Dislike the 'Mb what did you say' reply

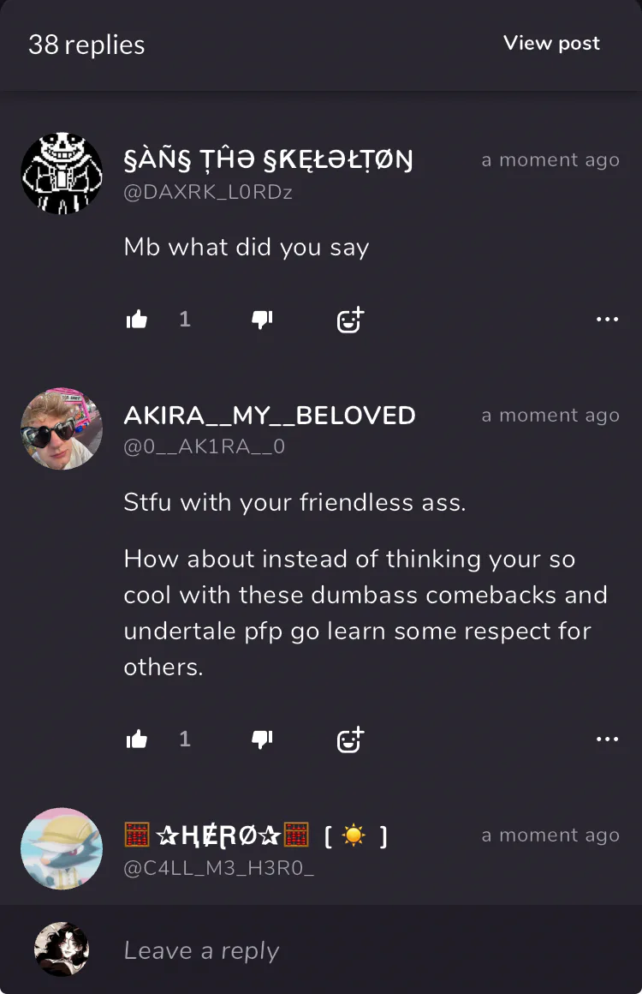pyautogui.click(x=262, y=320)
